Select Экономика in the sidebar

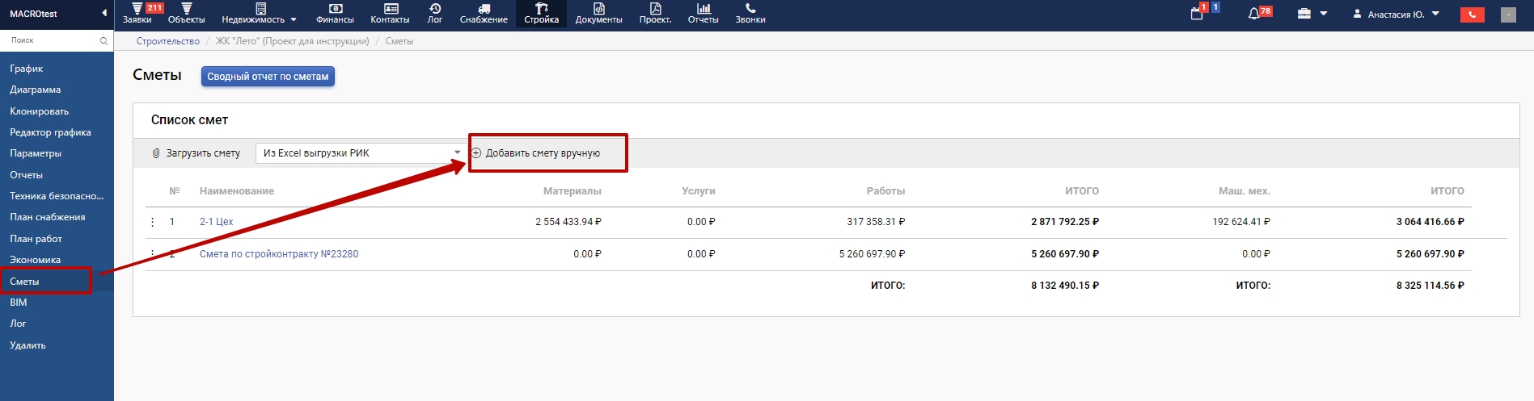pos(36,260)
